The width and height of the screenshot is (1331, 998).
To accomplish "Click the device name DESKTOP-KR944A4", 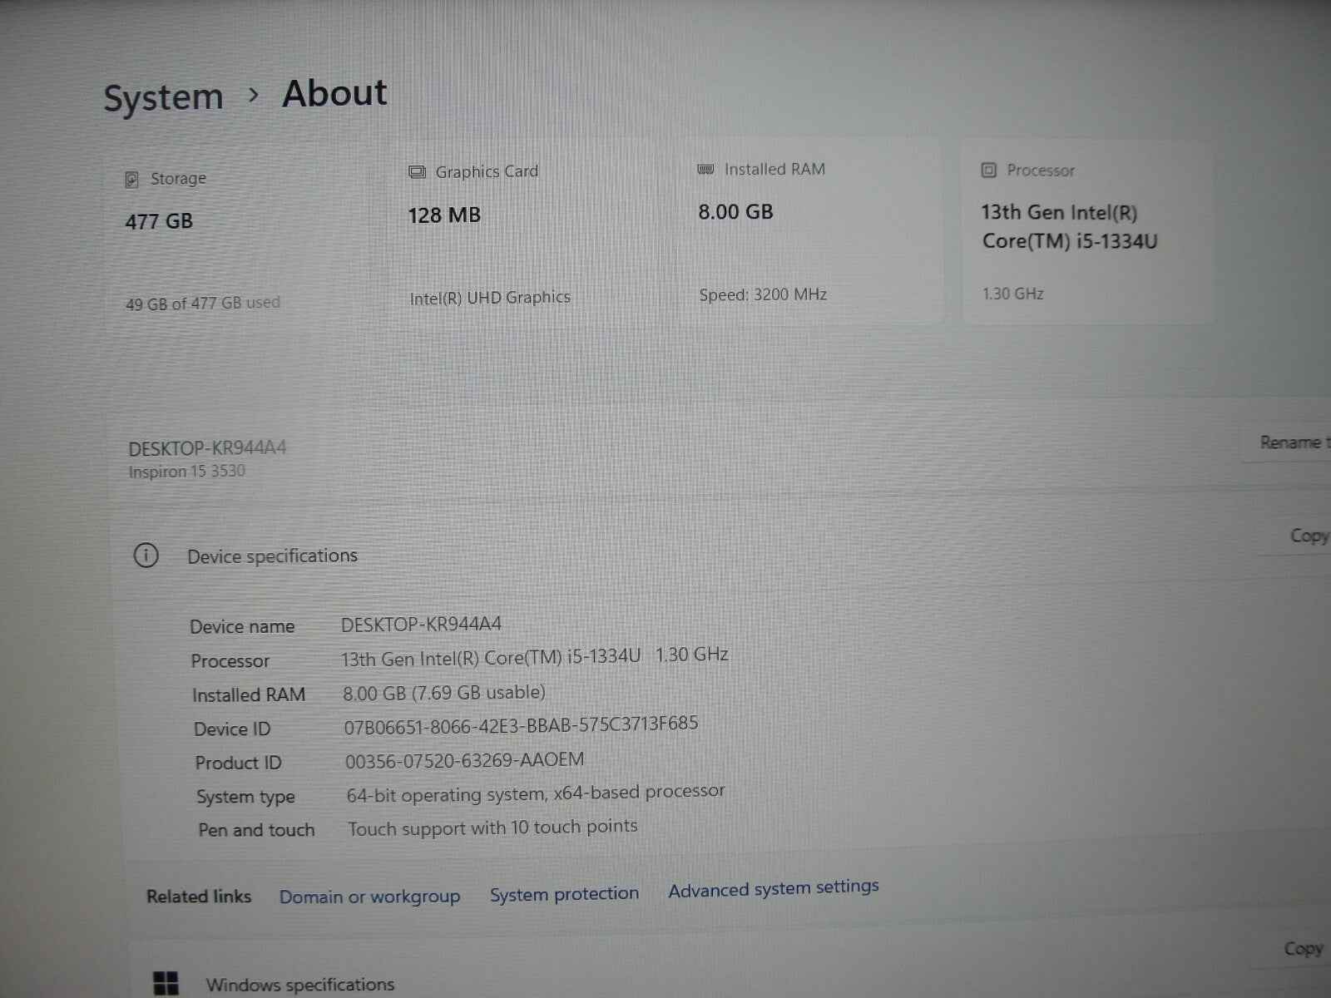I will tap(207, 447).
